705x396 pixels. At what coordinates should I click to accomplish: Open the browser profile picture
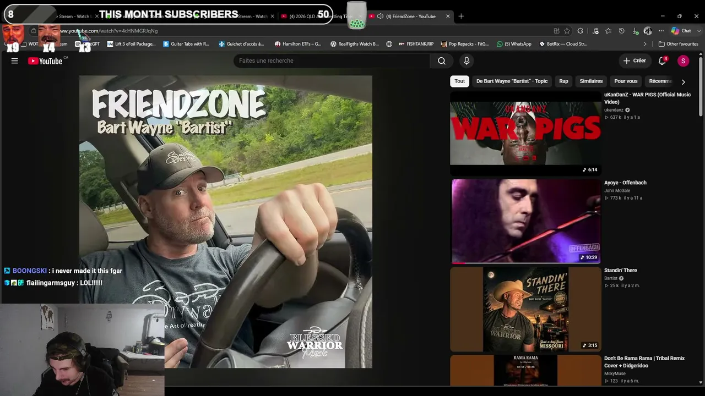click(648, 31)
